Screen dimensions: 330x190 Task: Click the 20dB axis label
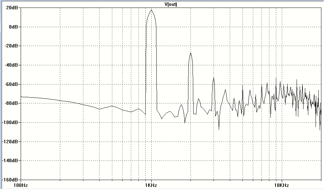click(12, 8)
